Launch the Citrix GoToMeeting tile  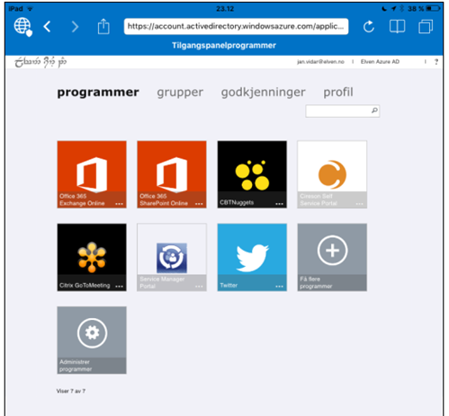click(92, 257)
